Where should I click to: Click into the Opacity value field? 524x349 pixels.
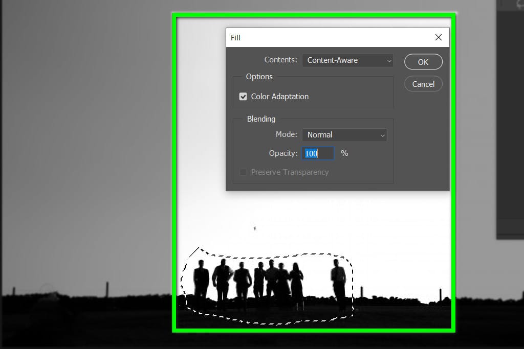coord(317,153)
